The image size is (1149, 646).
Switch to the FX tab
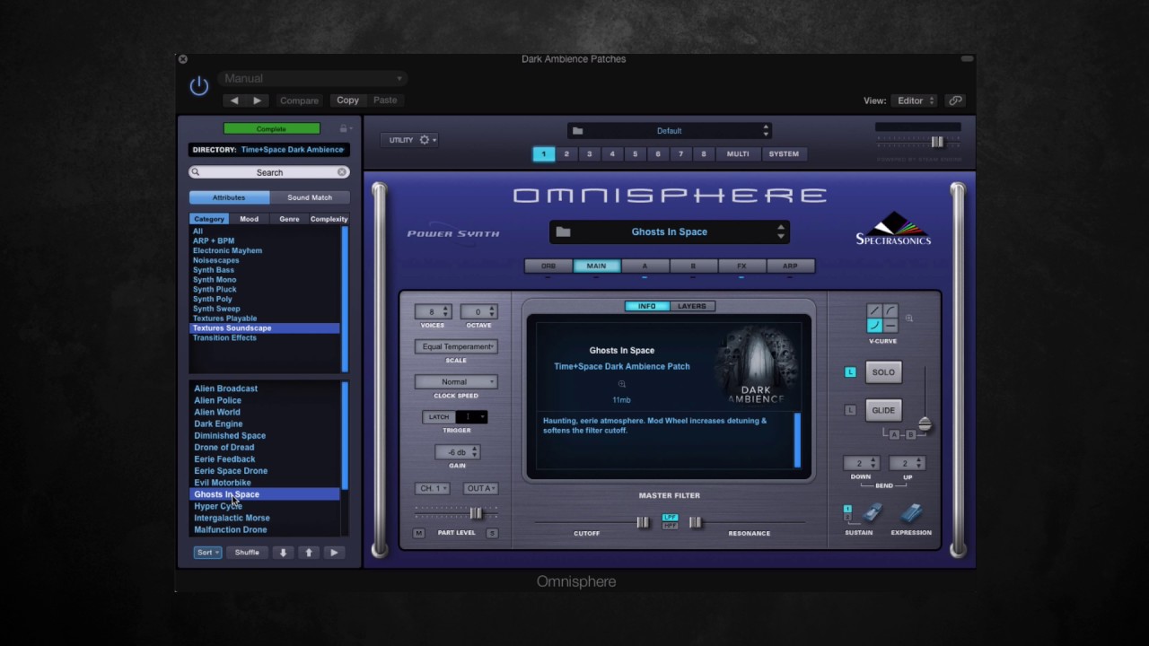(x=741, y=266)
